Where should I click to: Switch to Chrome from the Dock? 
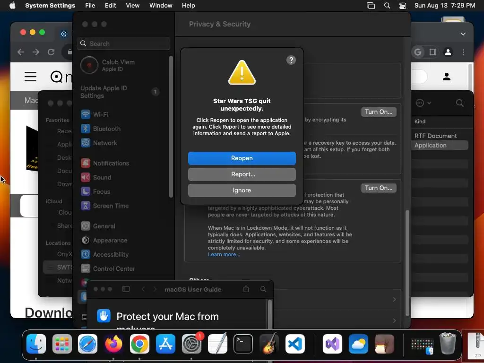[x=139, y=344]
